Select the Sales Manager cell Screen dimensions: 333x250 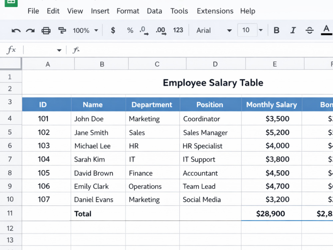[x=210, y=132]
